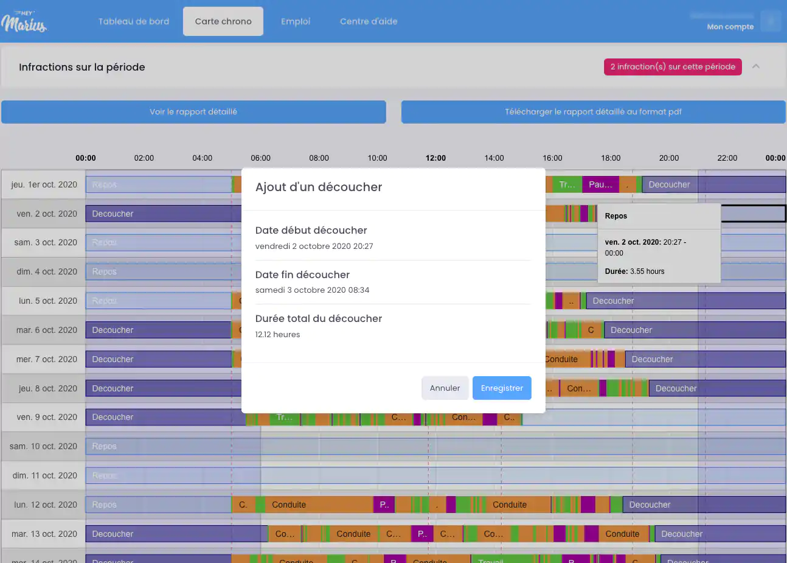This screenshot has height=563, width=787.
Task: Select the Carte chrono tab
Action: tap(223, 21)
